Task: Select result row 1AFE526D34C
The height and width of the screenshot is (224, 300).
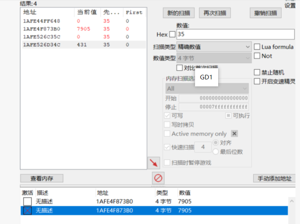Action: coord(84,45)
